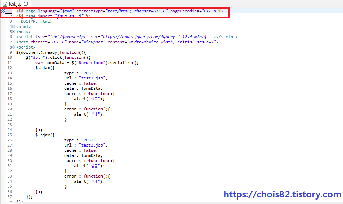Click line number 23 in the gutter
The height and width of the screenshot is (204, 343).
[x=10, y=125]
